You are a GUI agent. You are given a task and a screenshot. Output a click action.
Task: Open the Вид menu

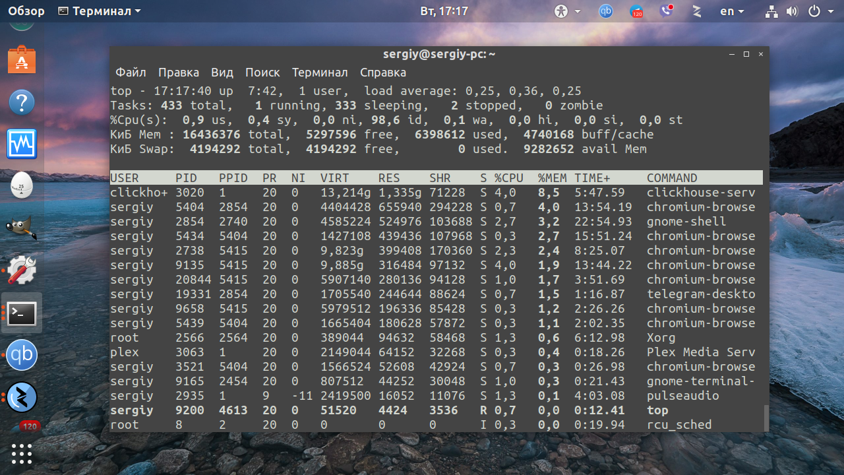point(222,73)
